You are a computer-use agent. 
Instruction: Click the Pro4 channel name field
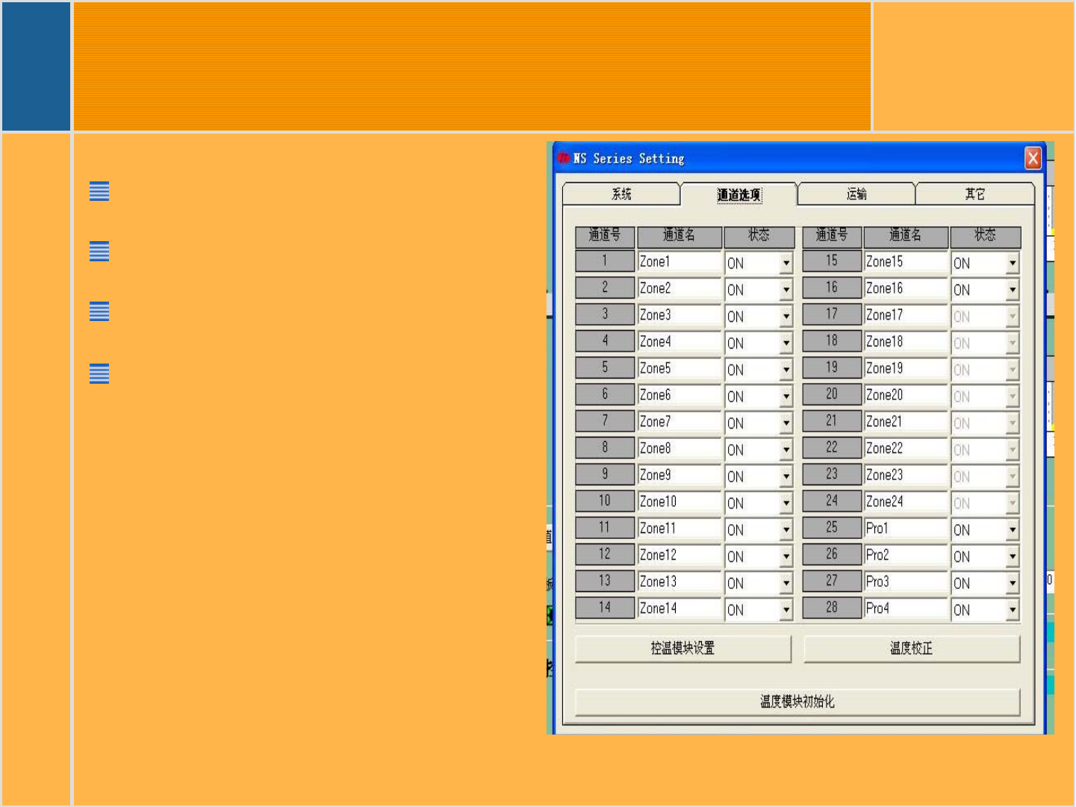pos(906,608)
